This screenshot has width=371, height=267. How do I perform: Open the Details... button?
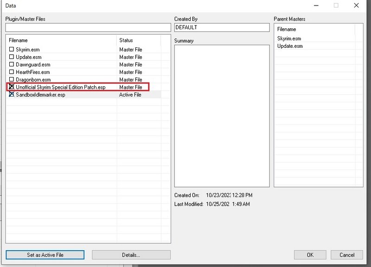click(131, 255)
